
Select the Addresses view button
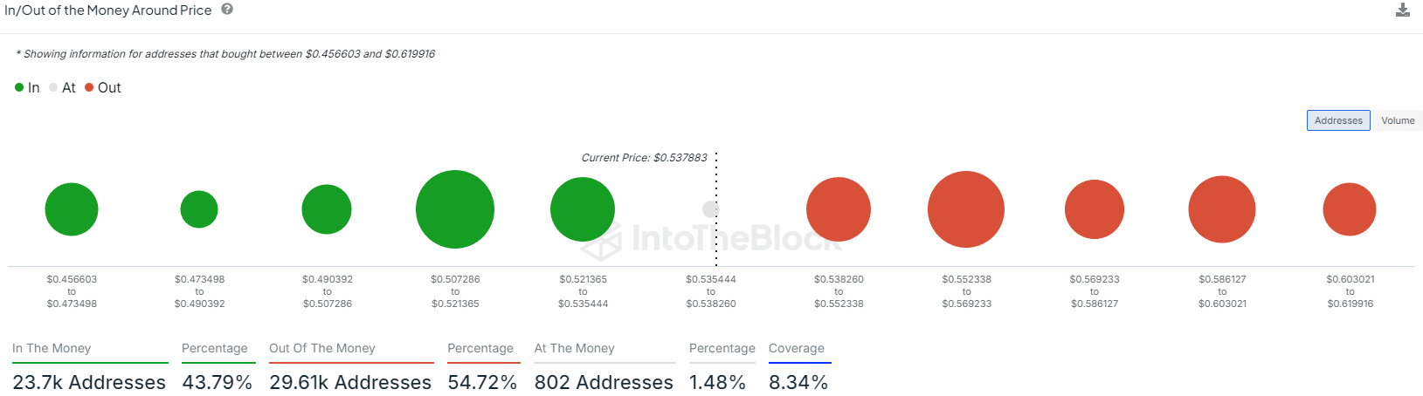1338,120
